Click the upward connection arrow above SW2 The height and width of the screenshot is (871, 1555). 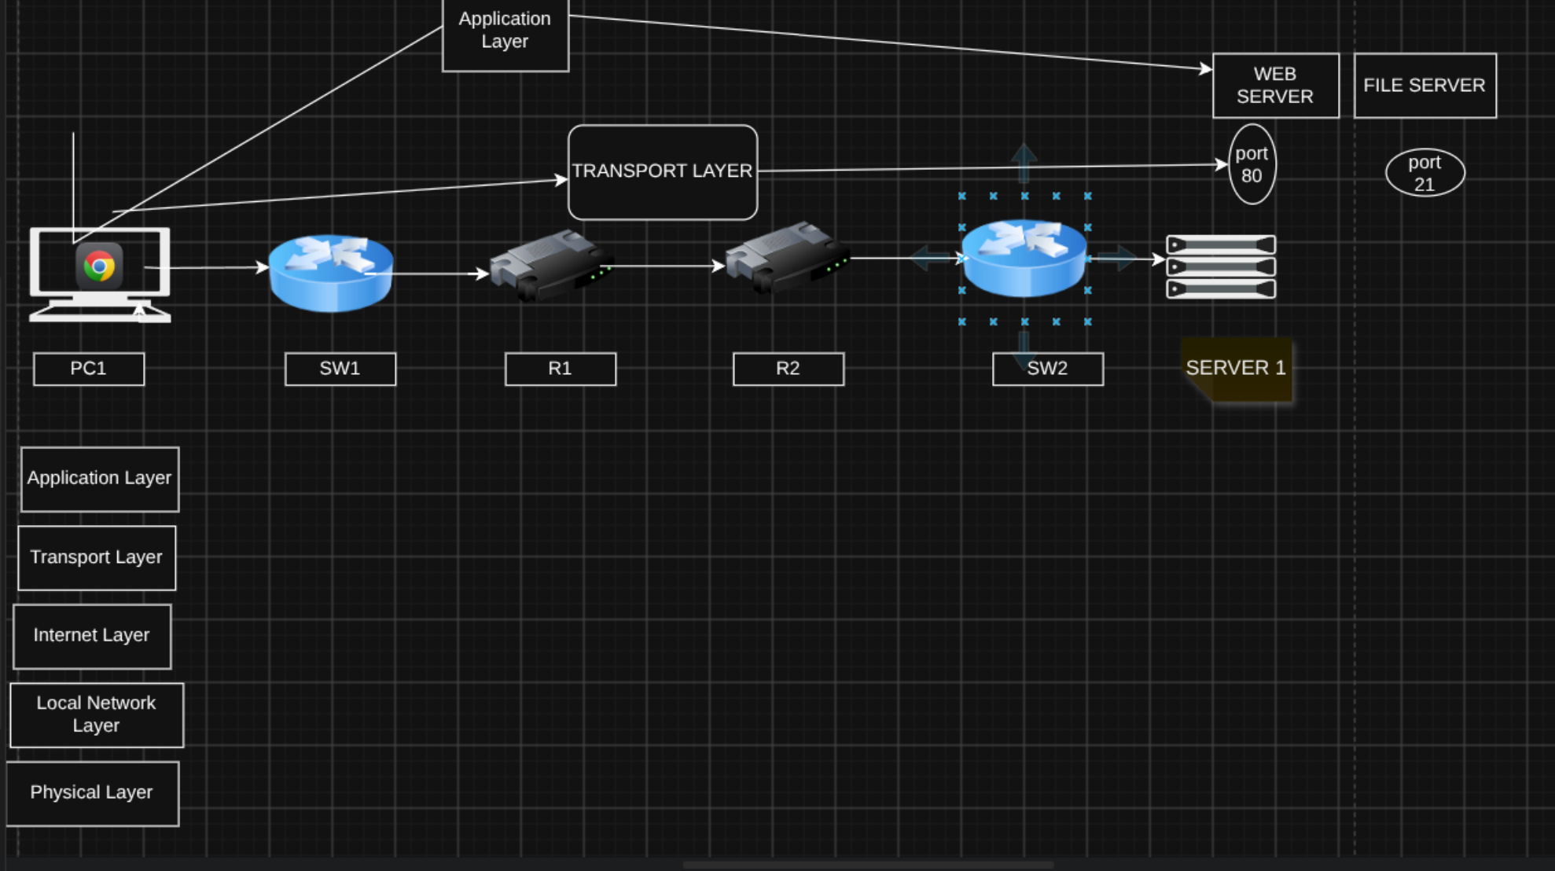pos(1024,163)
